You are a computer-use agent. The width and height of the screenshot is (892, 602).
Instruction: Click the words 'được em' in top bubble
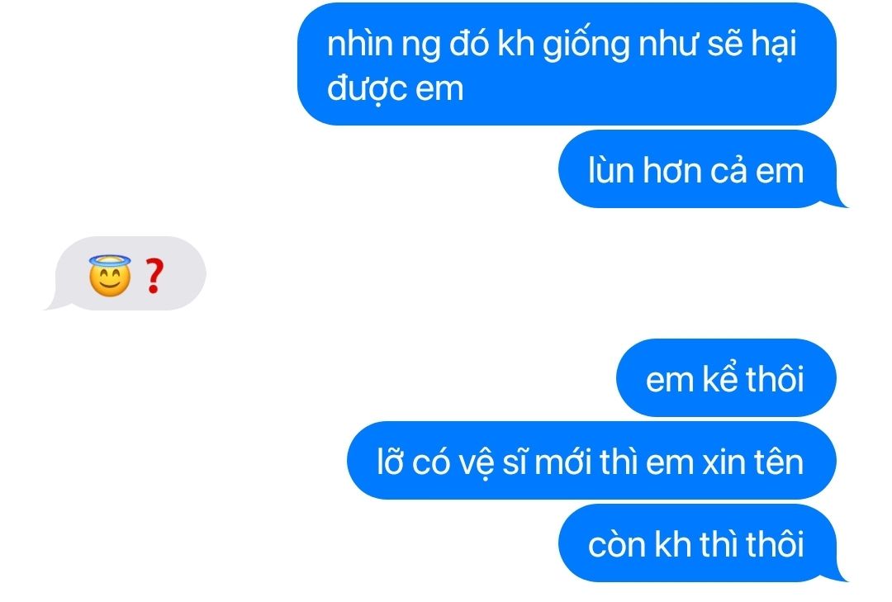(396, 88)
